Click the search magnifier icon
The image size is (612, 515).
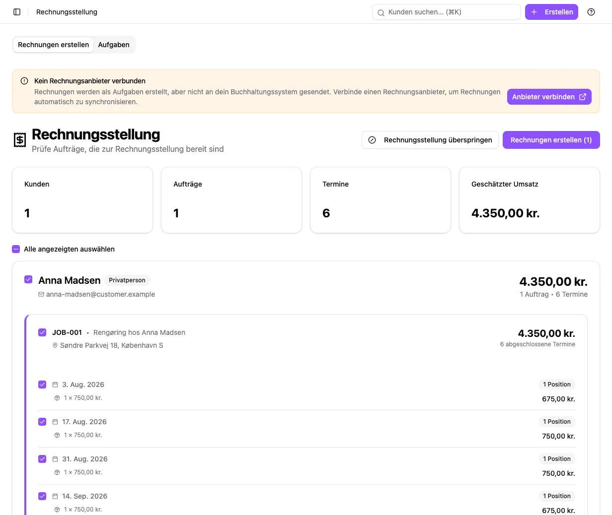381,12
